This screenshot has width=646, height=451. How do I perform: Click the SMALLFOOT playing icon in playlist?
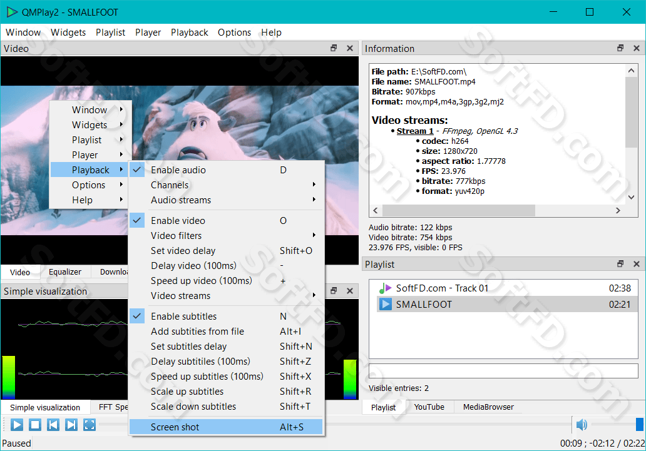click(x=385, y=305)
